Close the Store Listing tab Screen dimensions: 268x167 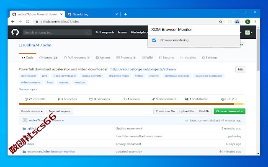(116, 14)
